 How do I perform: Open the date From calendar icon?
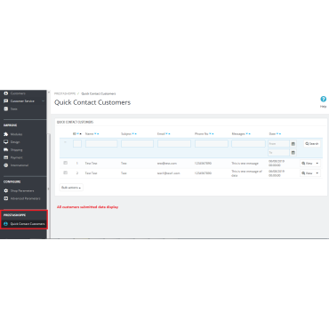tap(293, 144)
